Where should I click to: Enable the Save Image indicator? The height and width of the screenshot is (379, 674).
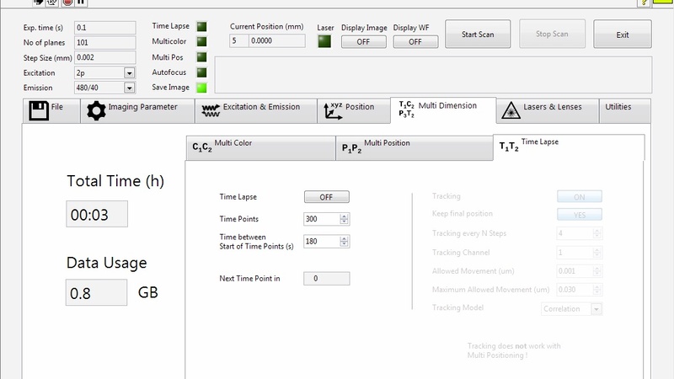pos(202,87)
